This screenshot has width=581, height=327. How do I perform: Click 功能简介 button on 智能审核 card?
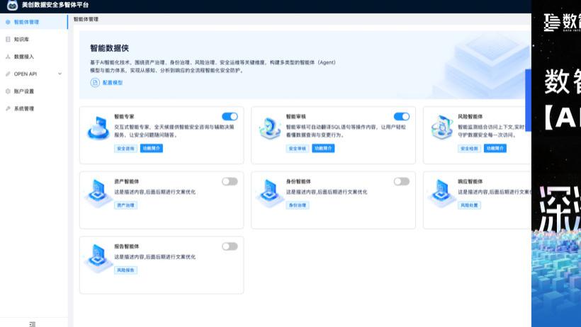(x=323, y=149)
